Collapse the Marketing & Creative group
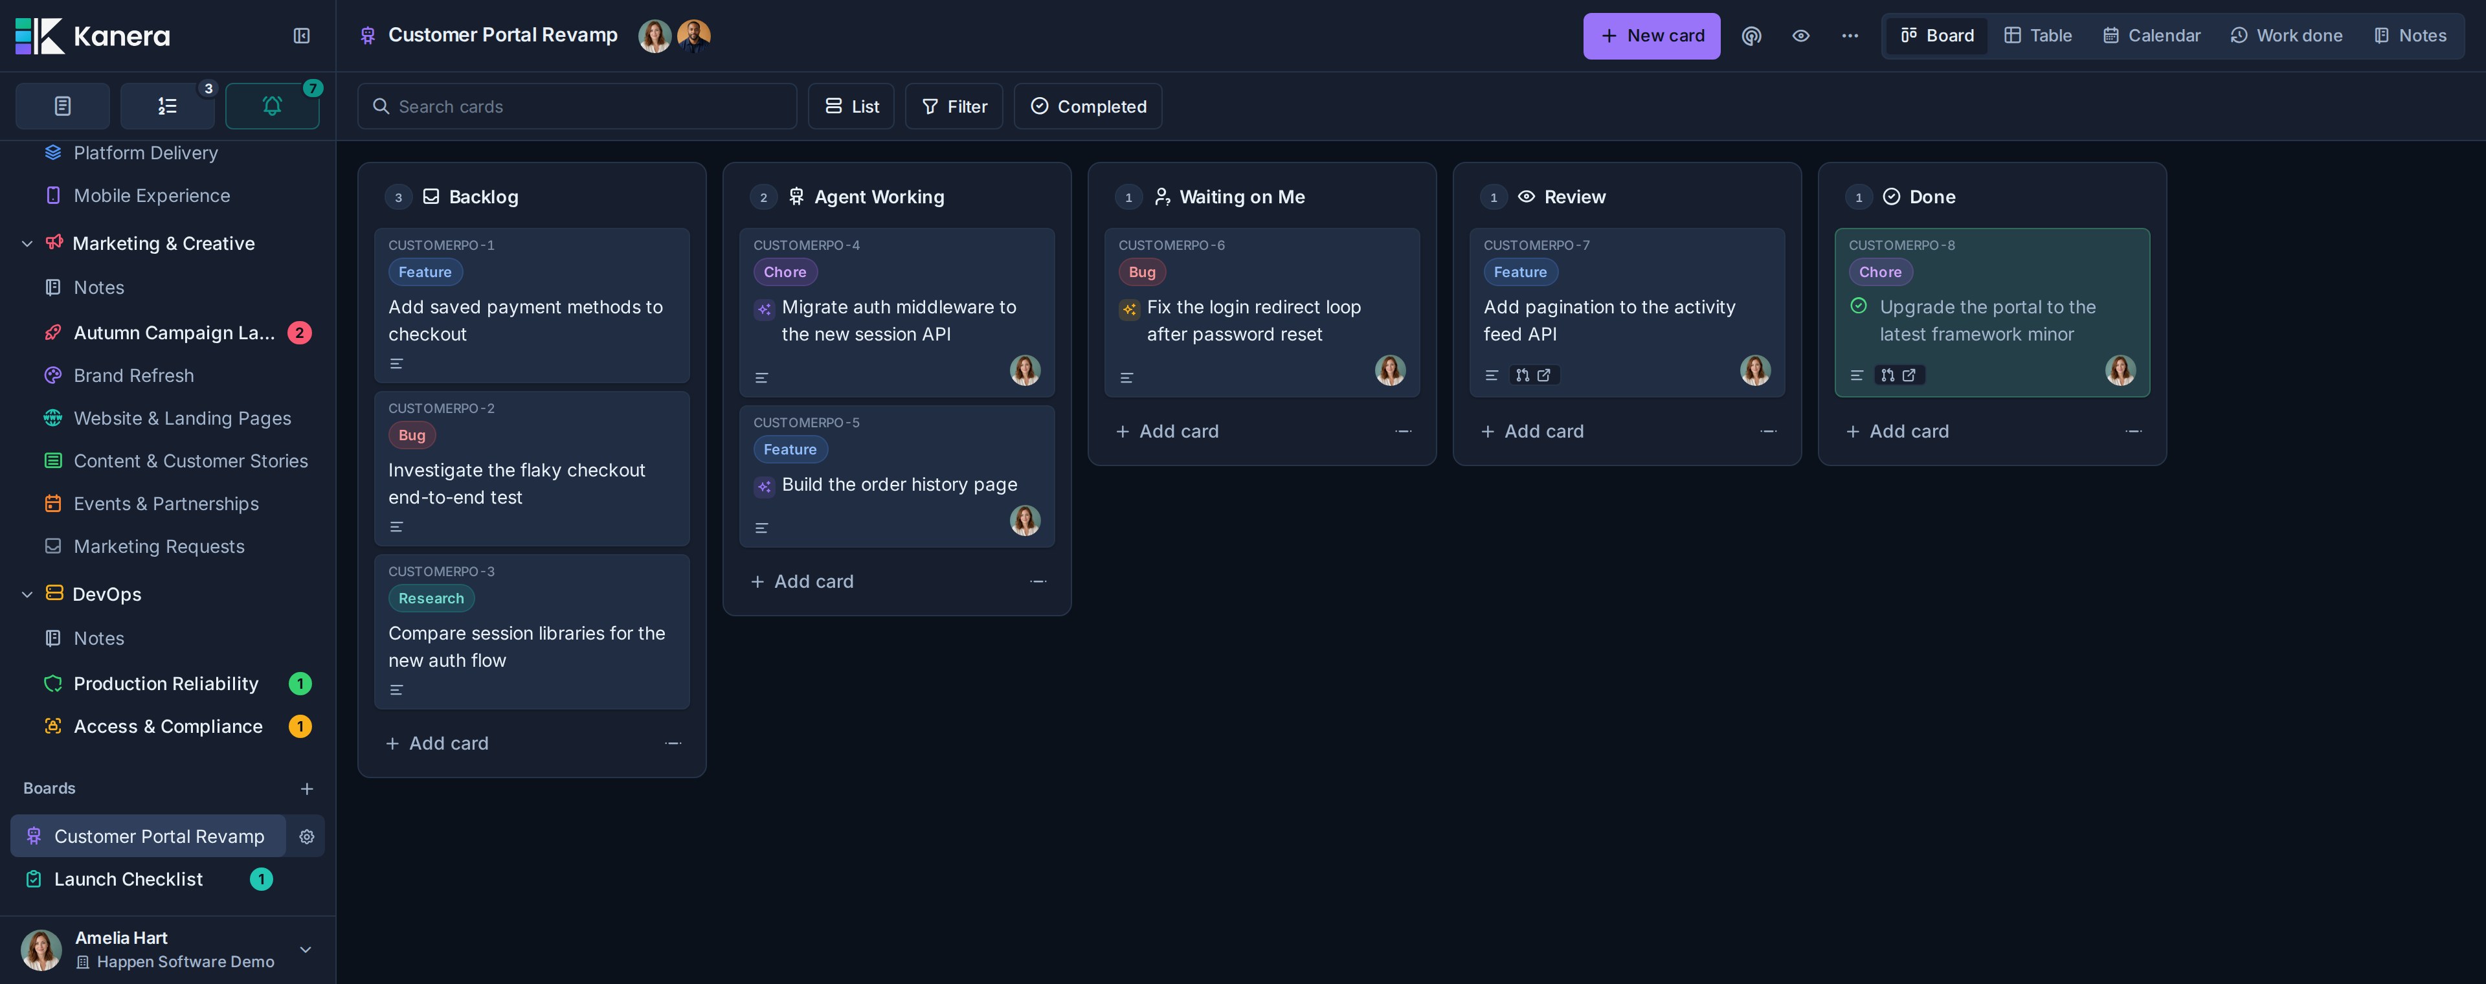This screenshot has height=984, width=2486. tap(27, 244)
